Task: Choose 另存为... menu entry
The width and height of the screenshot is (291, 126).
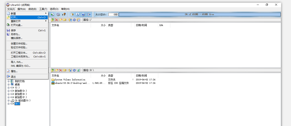Action: (x=27, y=34)
